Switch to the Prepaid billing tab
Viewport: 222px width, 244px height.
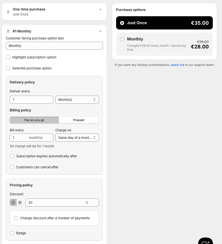(x=79, y=120)
